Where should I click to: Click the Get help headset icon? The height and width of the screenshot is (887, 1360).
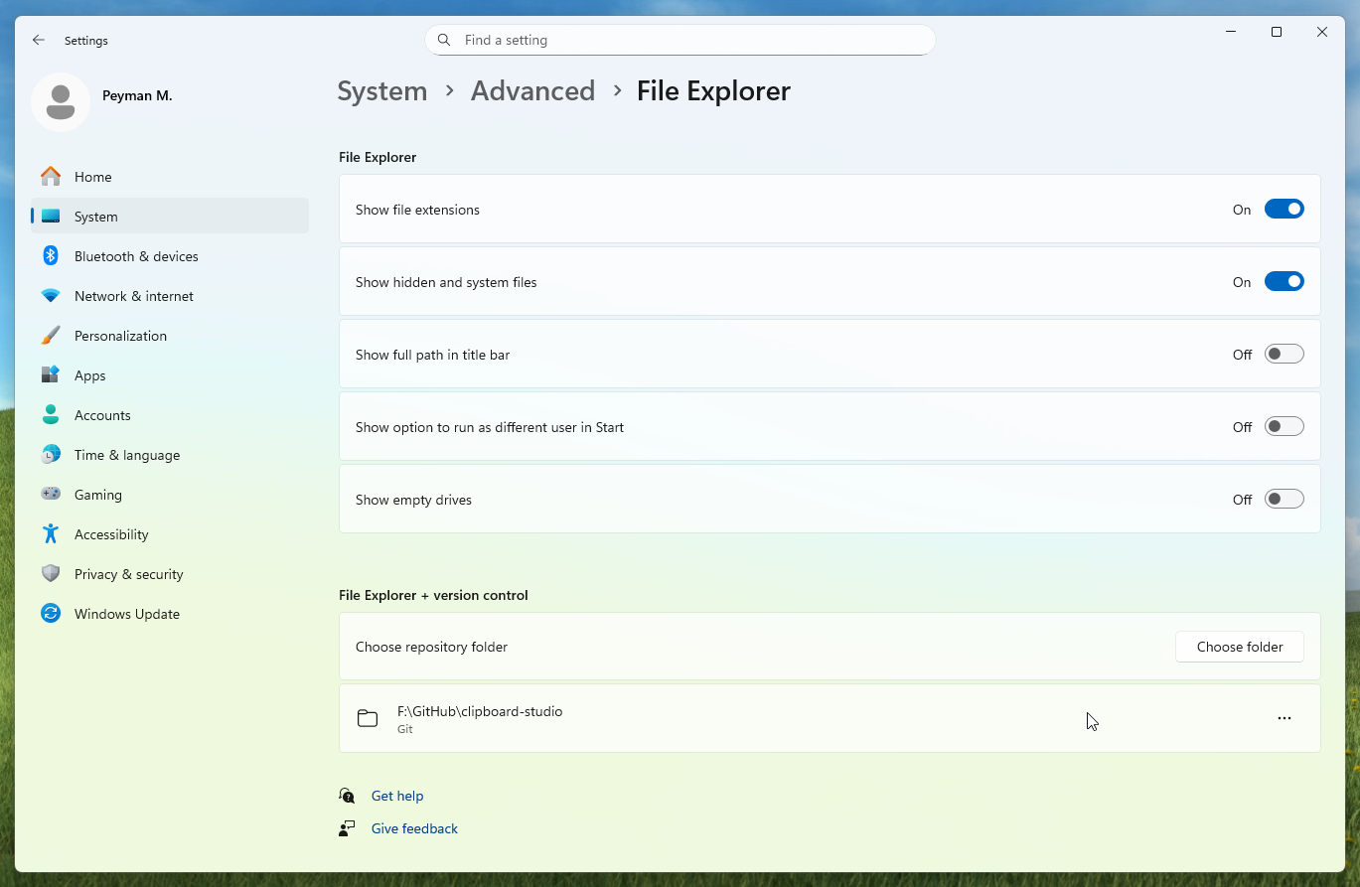click(347, 796)
